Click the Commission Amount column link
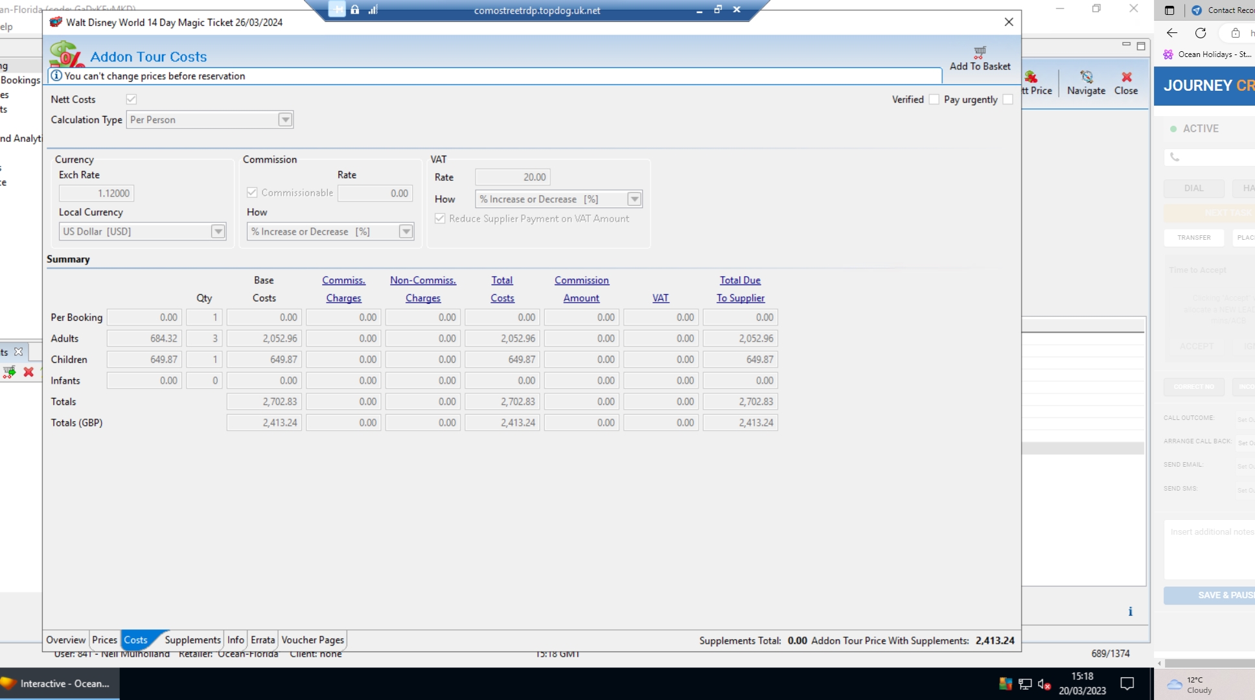The width and height of the screenshot is (1255, 700). pyautogui.click(x=581, y=289)
